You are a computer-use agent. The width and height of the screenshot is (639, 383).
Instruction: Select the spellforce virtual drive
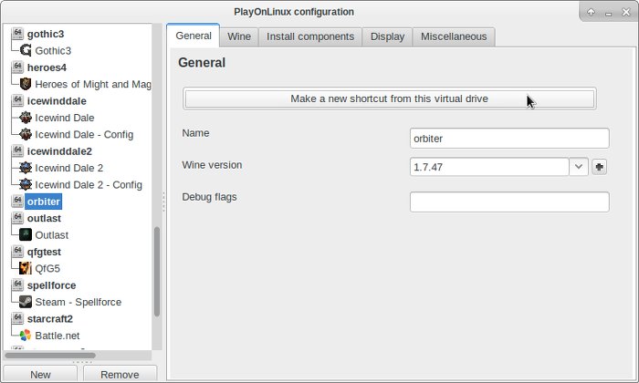51,285
